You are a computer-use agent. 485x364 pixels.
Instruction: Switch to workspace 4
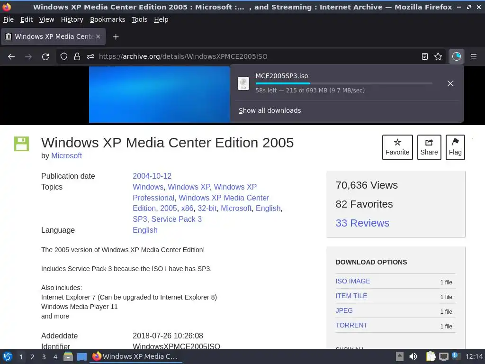tap(55, 357)
